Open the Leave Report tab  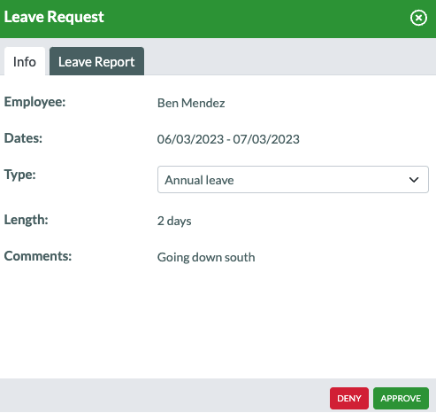pyautogui.click(x=96, y=61)
